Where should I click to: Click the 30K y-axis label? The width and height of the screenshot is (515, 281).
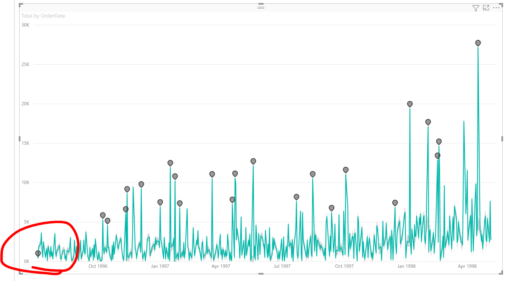coord(25,25)
